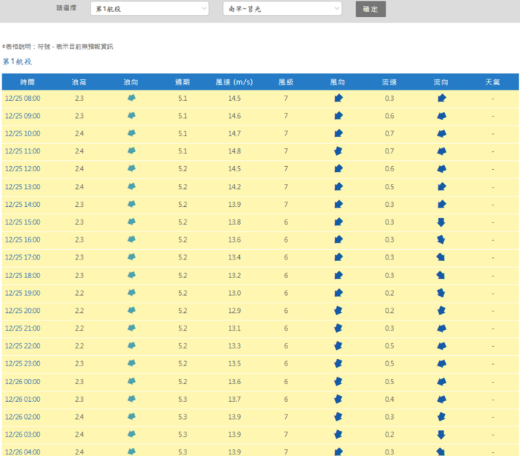Click the wind direction arrow for 12/25 09:00
This screenshot has width=520, height=456.
click(x=338, y=116)
